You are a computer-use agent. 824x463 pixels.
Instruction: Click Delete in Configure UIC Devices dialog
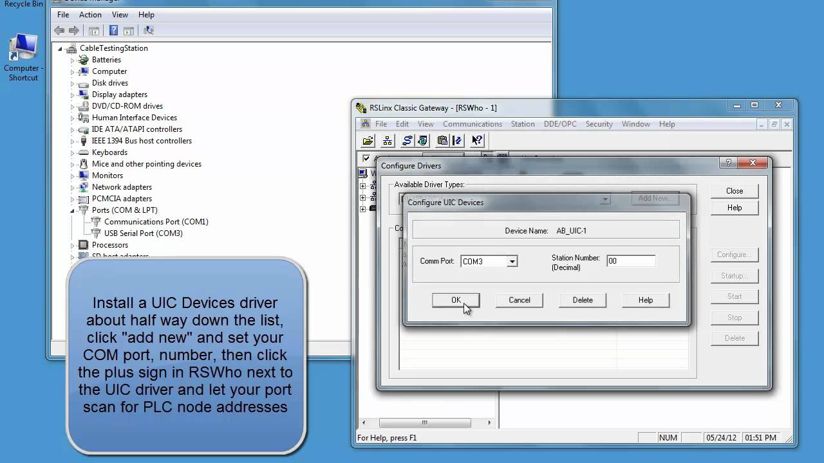click(583, 300)
